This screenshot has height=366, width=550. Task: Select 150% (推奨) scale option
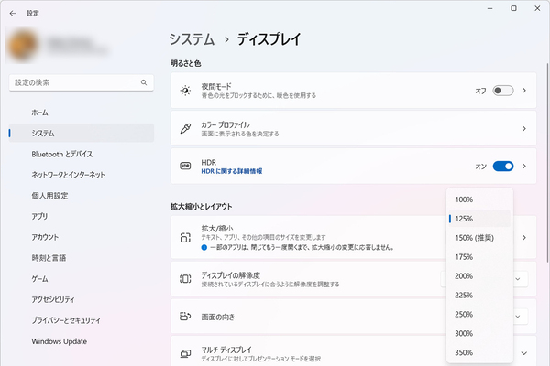click(x=476, y=238)
